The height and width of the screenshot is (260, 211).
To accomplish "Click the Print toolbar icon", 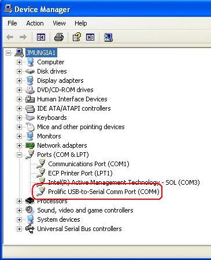I will pyautogui.click(x=59, y=37).
